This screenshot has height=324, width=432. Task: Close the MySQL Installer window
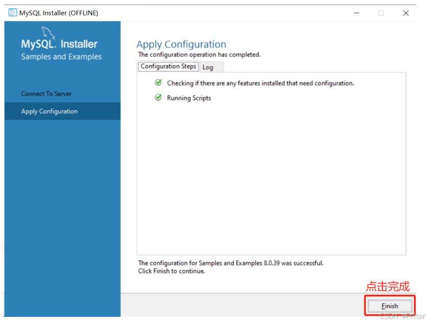click(x=406, y=13)
